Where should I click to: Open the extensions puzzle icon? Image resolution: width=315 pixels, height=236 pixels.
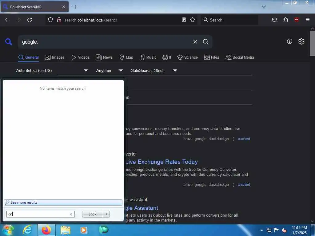(285, 20)
